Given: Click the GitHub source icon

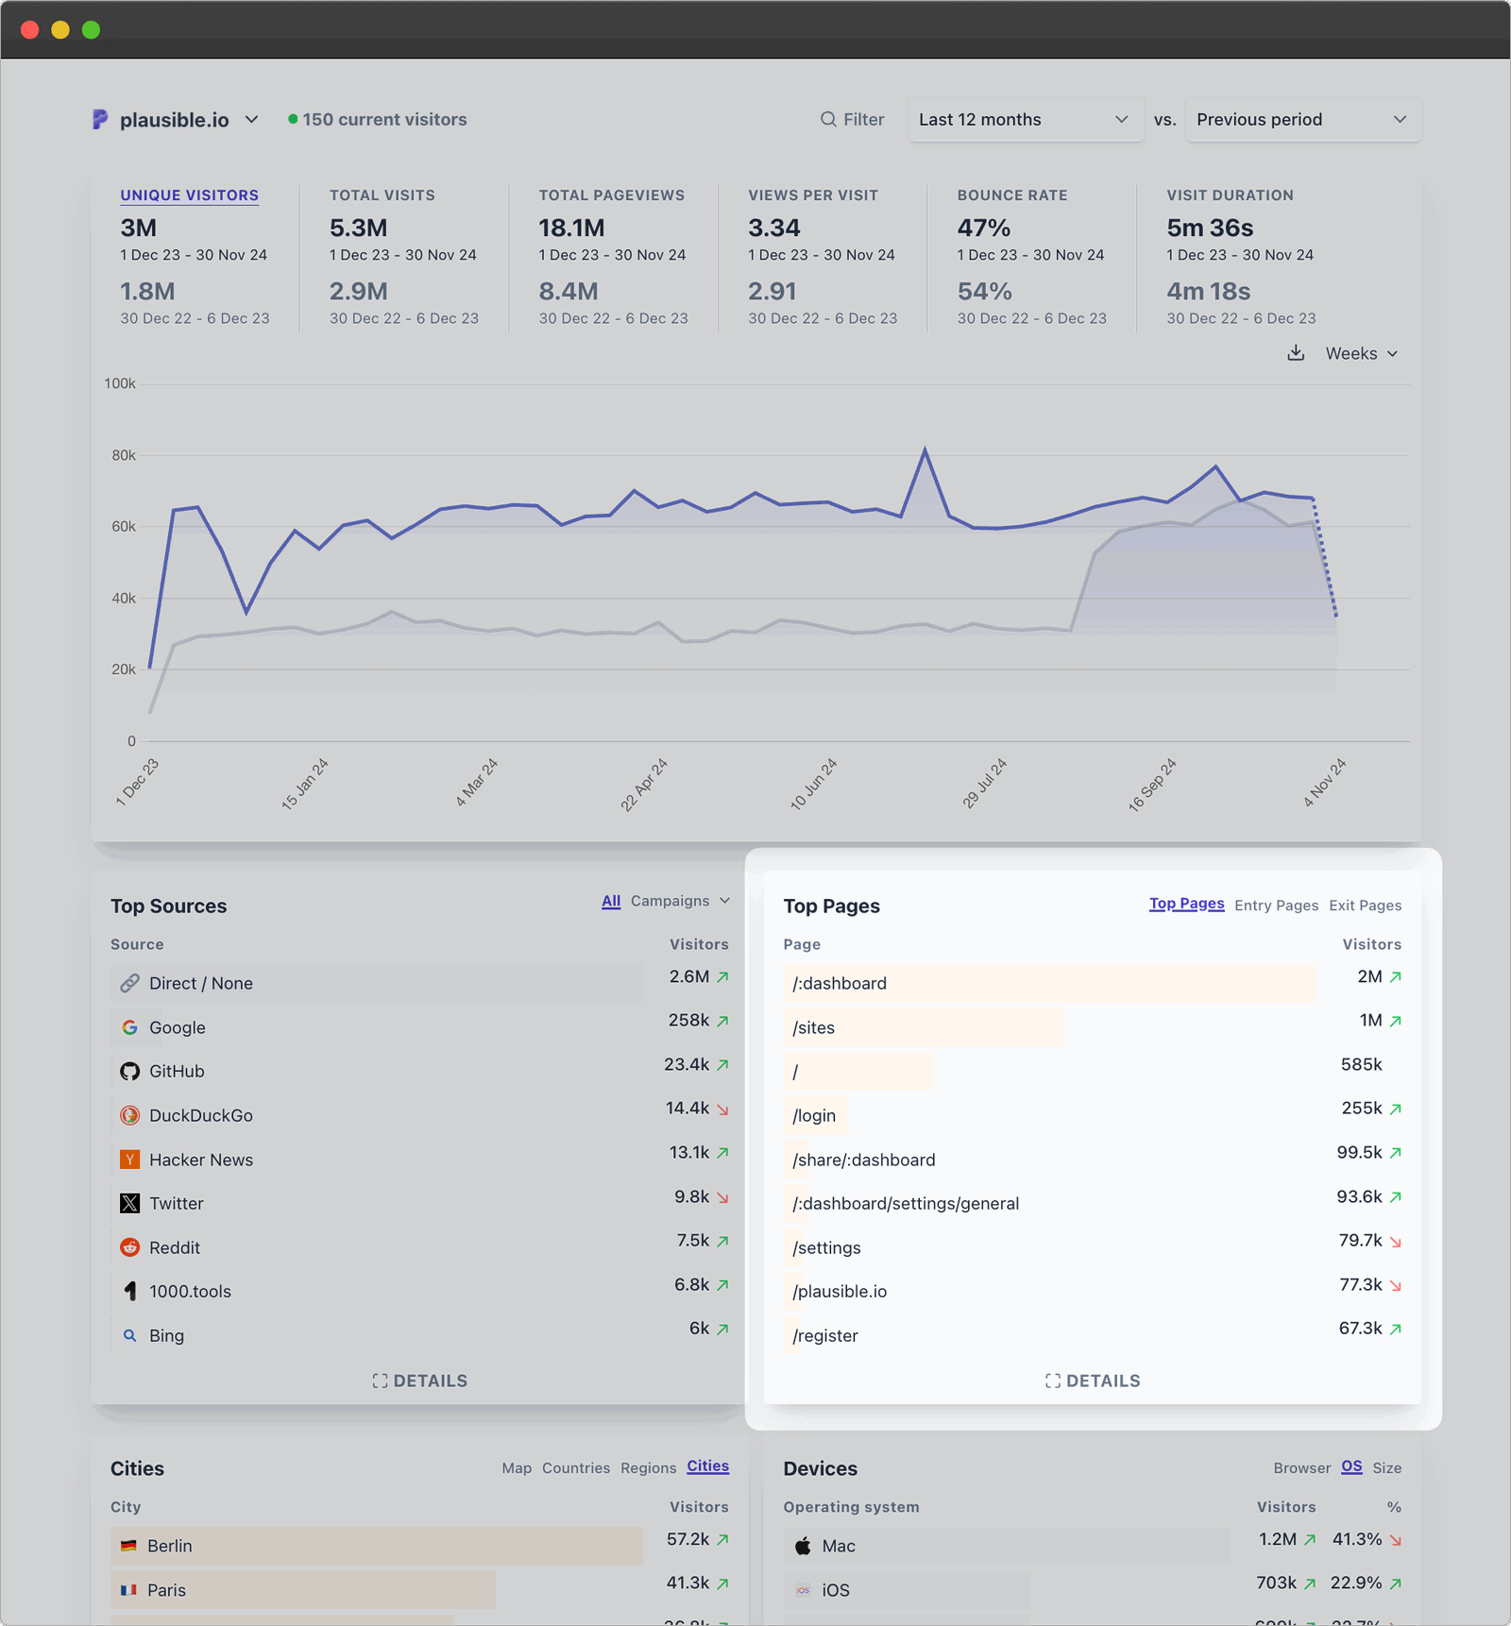Looking at the screenshot, I should (130, 1071).
